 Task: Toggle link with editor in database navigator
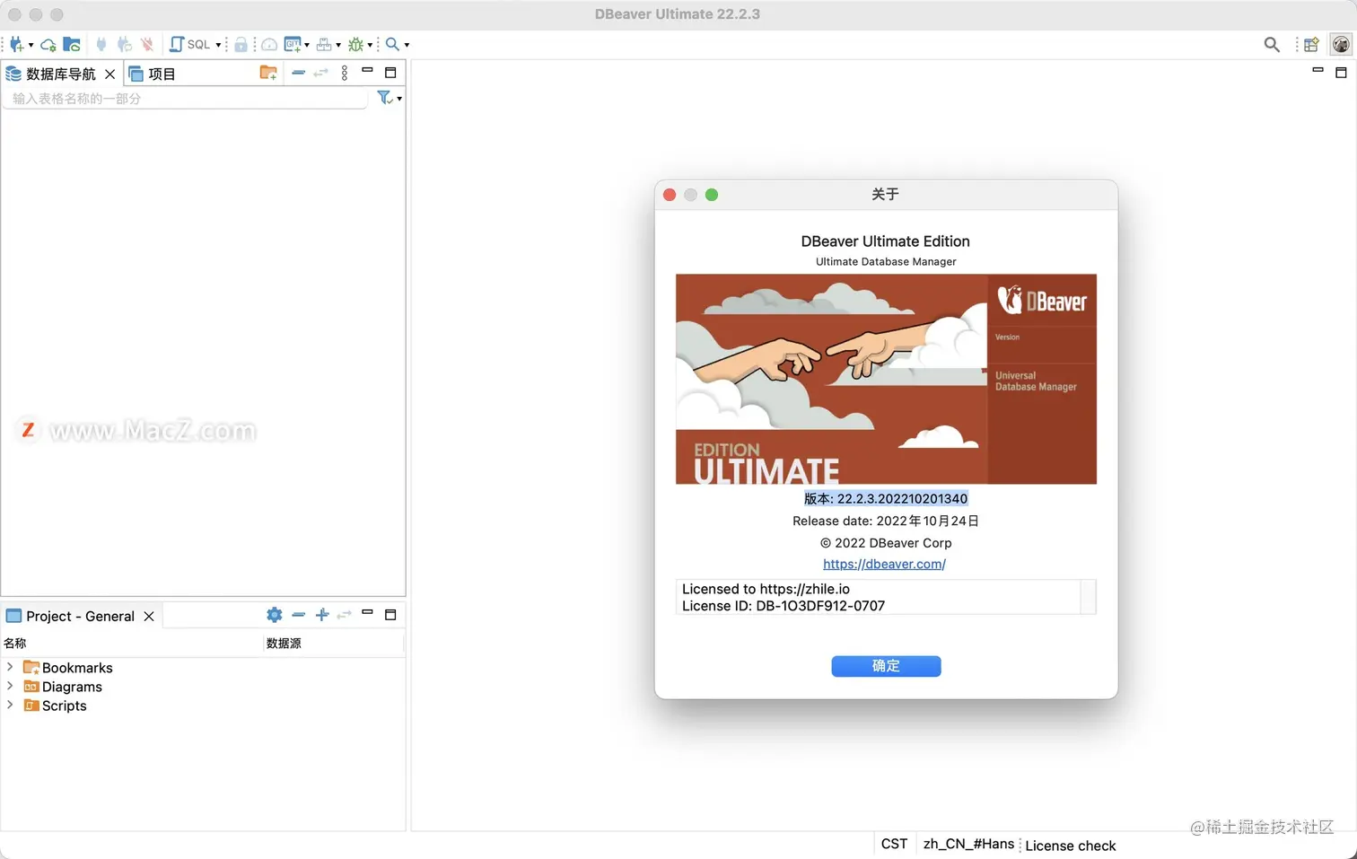[x=320, y=73]
